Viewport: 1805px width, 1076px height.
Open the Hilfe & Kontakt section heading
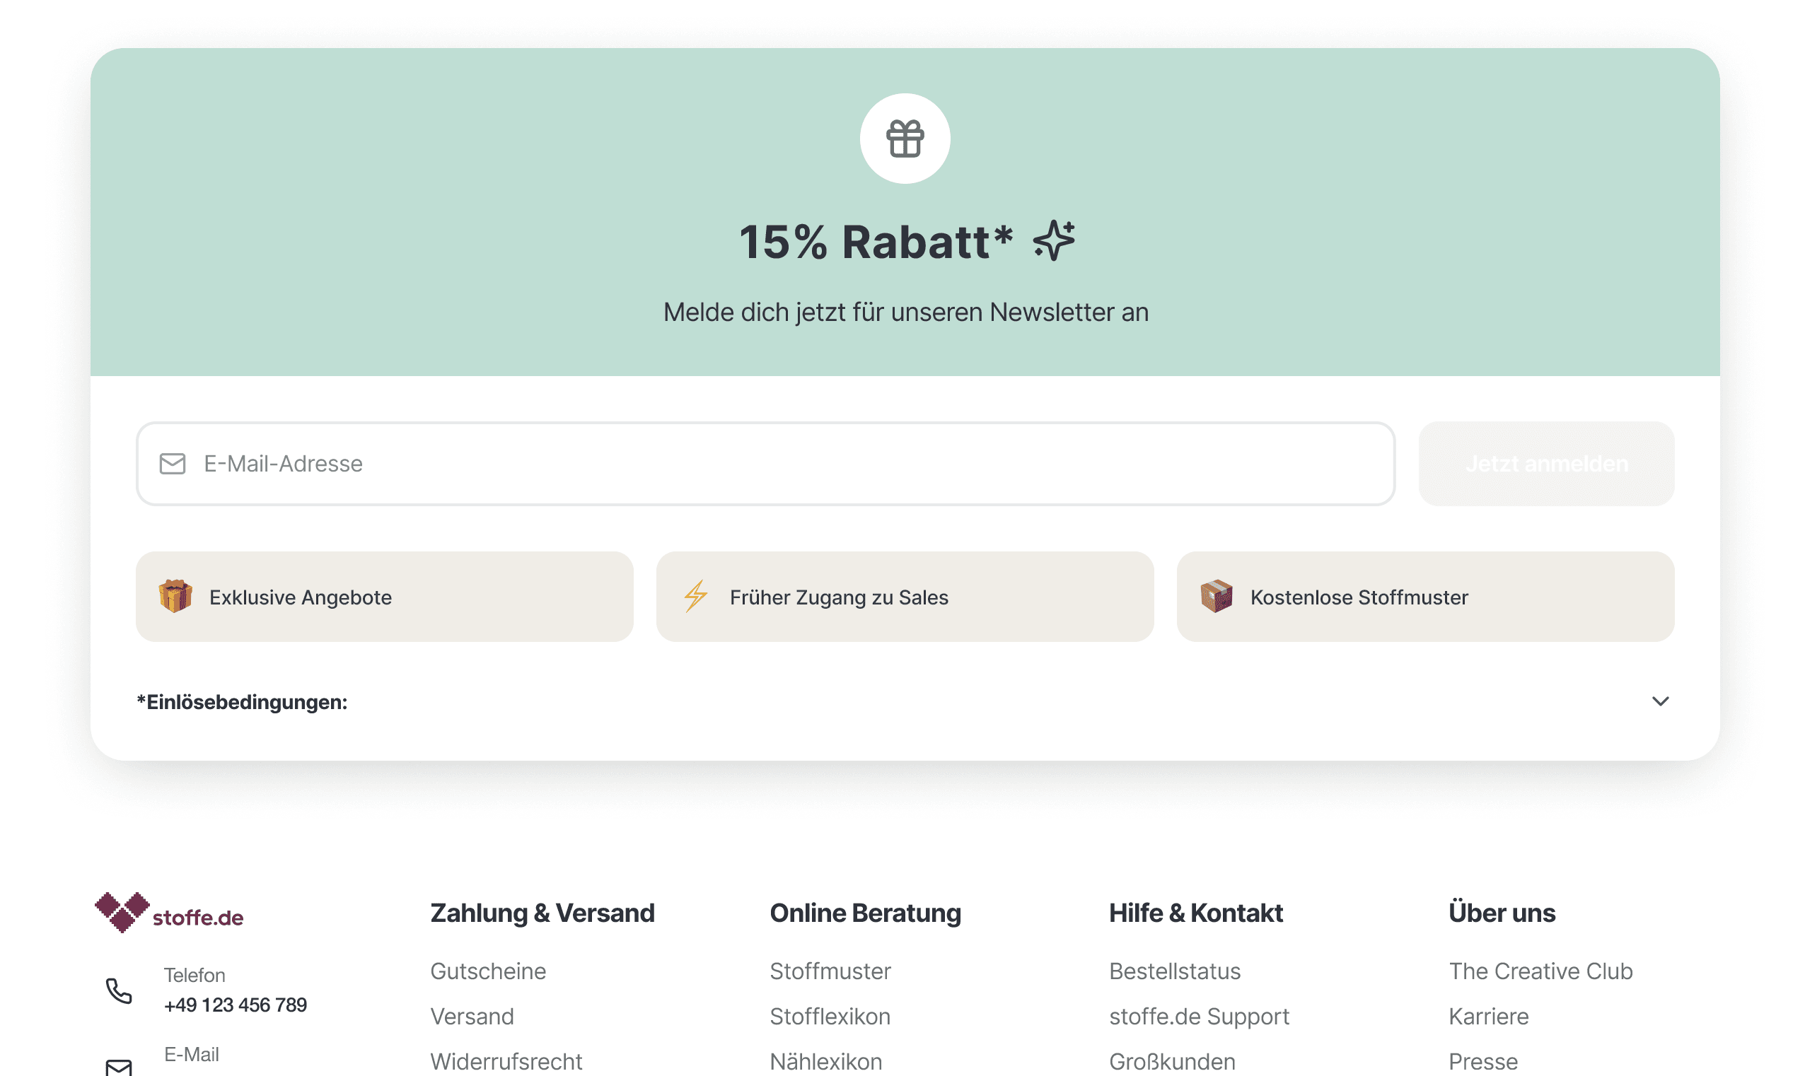[1195, 912]
